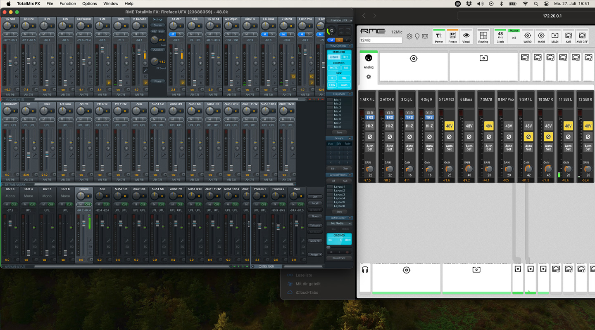Open the Preset panel in 12Mic
Screen dimensions: 595x330
pos(452,36)
